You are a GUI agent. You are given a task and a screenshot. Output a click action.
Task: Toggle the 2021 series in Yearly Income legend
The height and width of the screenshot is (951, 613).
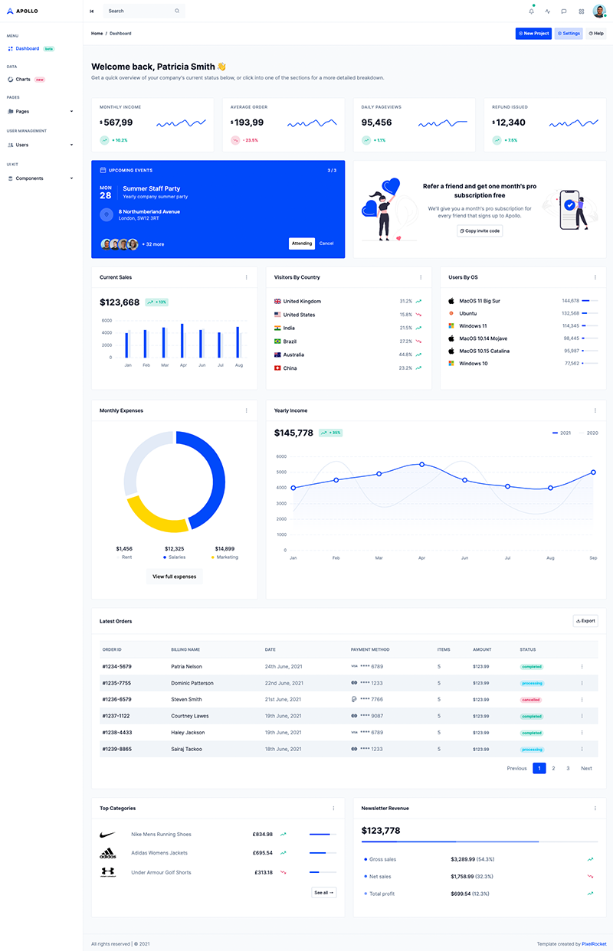point(562,433)
